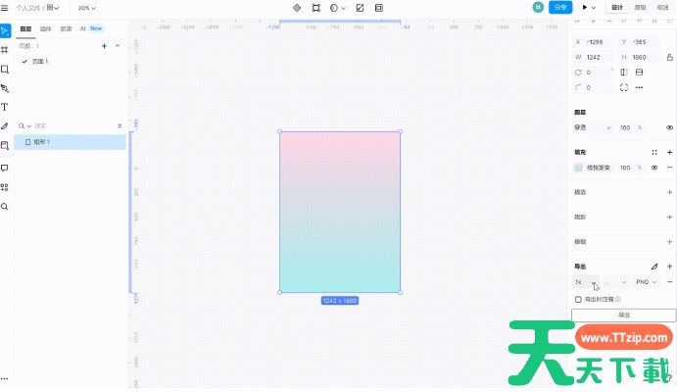Toggle layer visibility eye icon
This screenshot has height=392, width=677.
[x=670, y=127]
